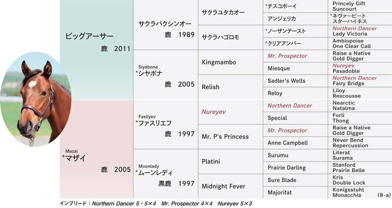Select the Surumu entry
The height and width of the screenshot is (208, 392).
[295, 155]
